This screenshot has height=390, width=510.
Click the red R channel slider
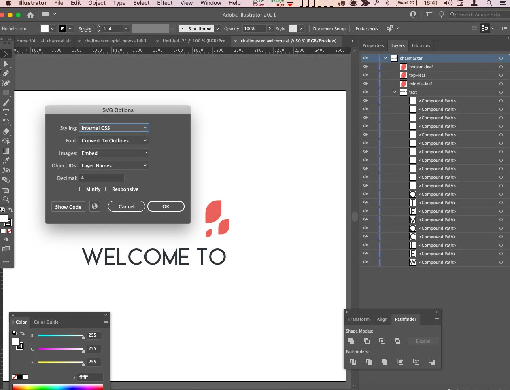tap(61, 335)
